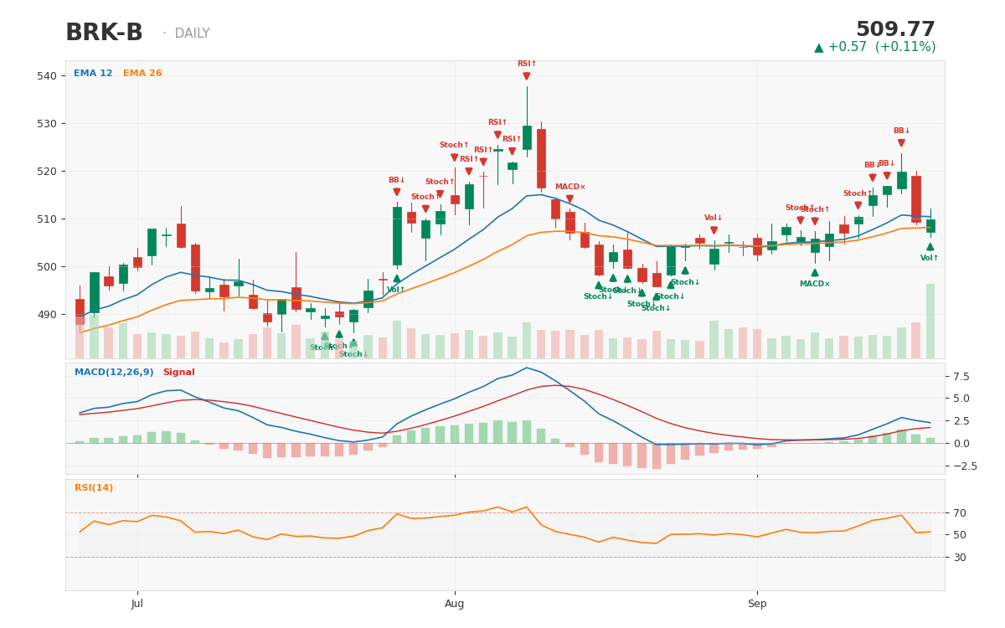This screenshot has height=628, width=1005.
Task: Select the BB↓ marker above the tall late-July candle
Action: click(397, 192)
